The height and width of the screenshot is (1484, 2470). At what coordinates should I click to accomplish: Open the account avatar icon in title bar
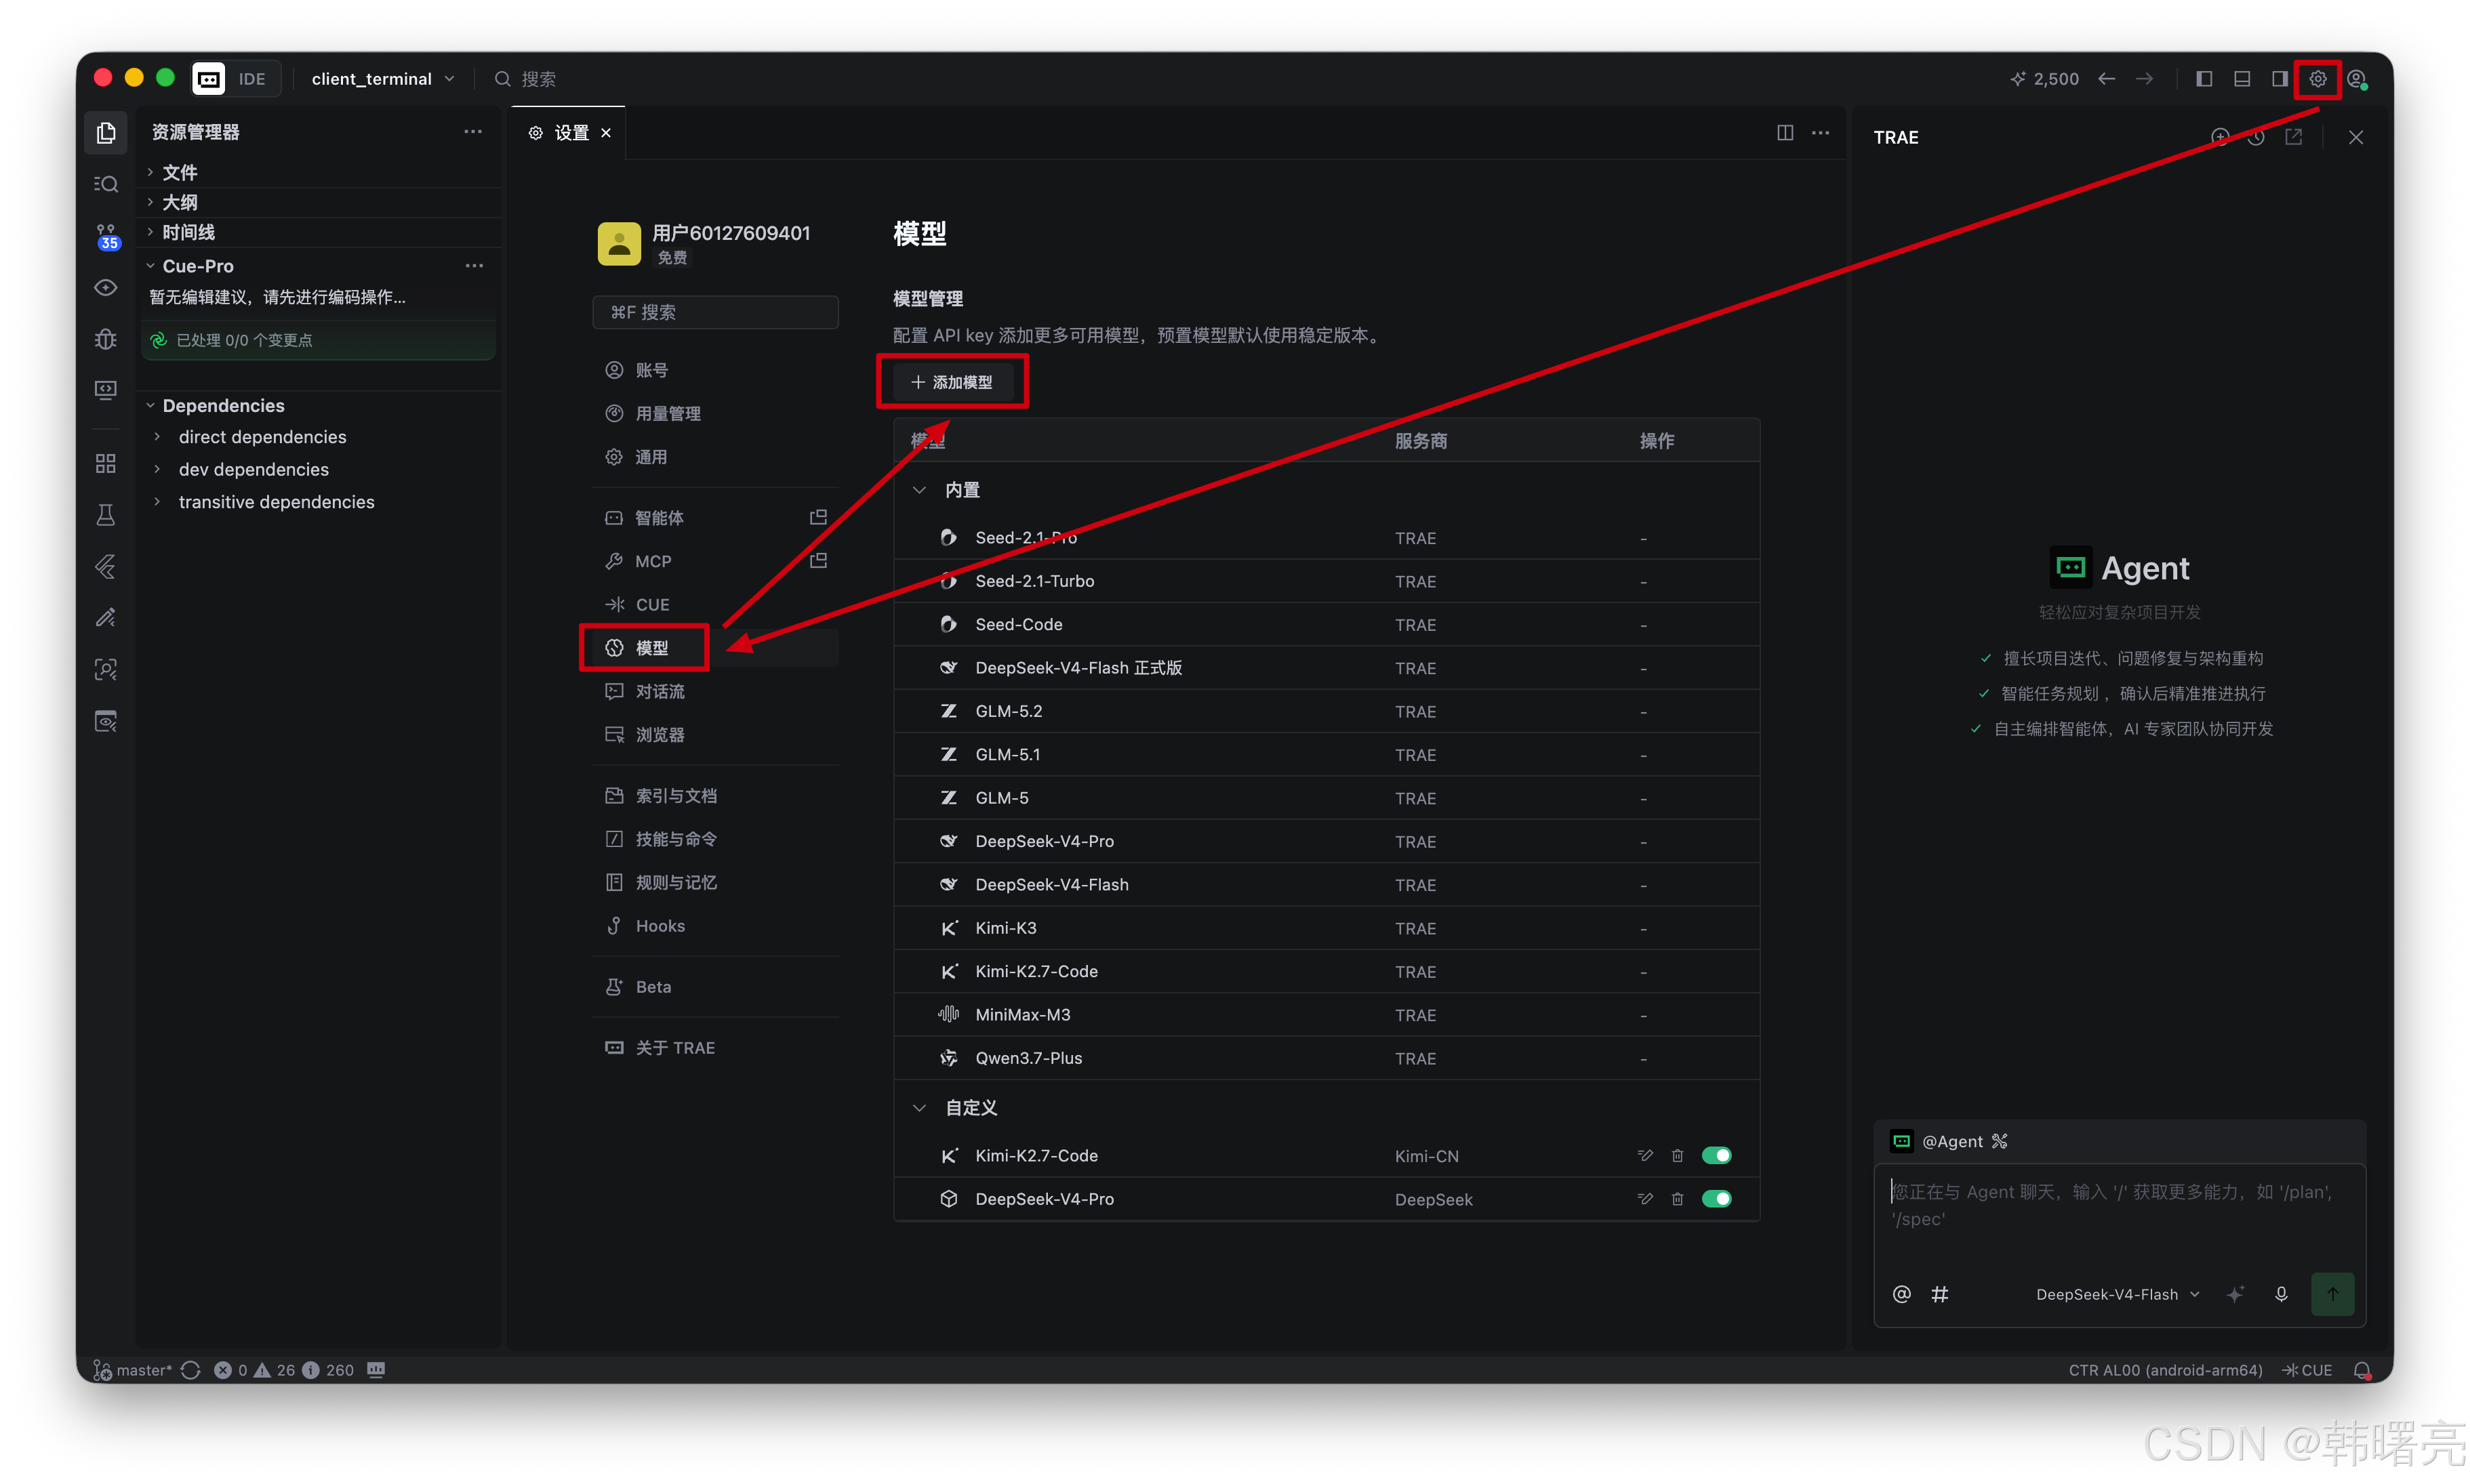2357,79
